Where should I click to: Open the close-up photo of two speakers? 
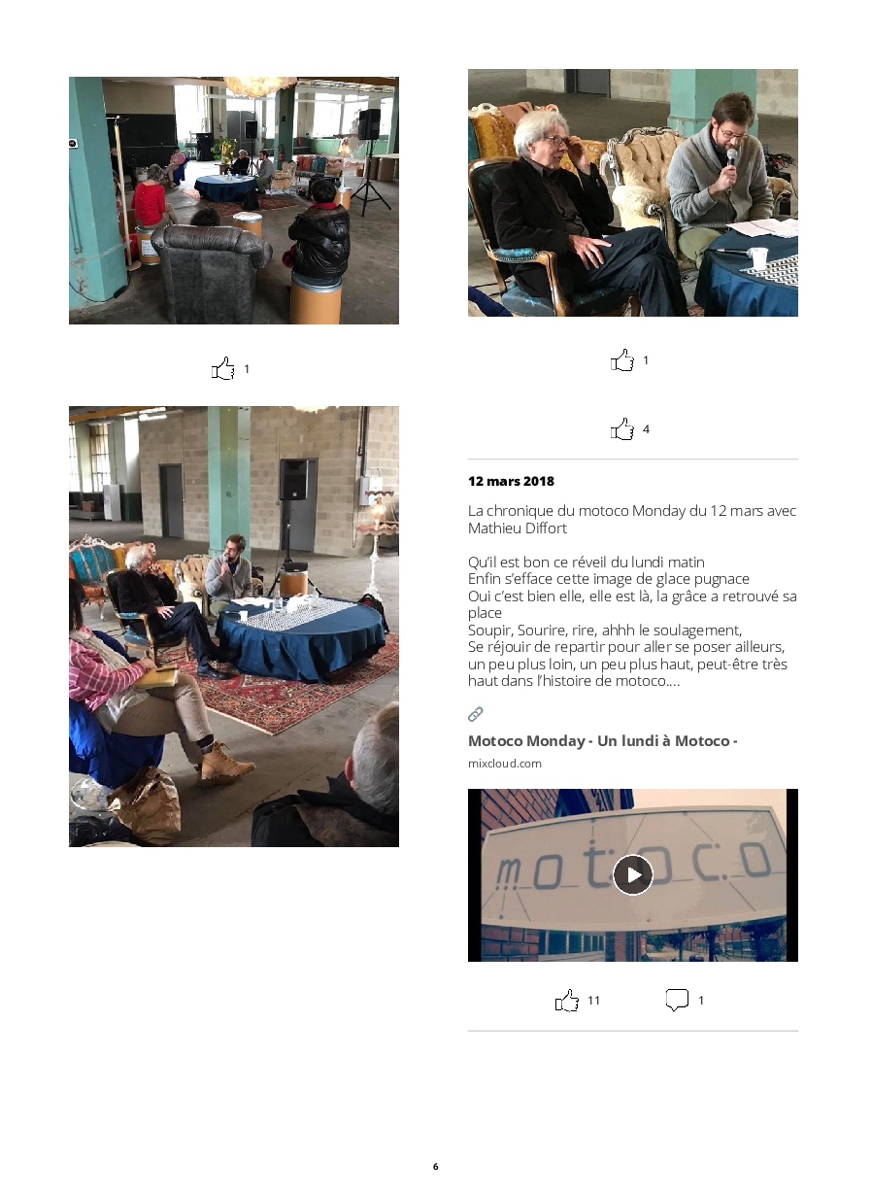633,192
